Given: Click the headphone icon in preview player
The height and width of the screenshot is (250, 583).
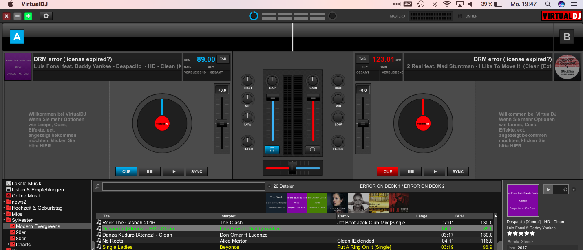Looking at the screenshot, I should pos(565,189).
